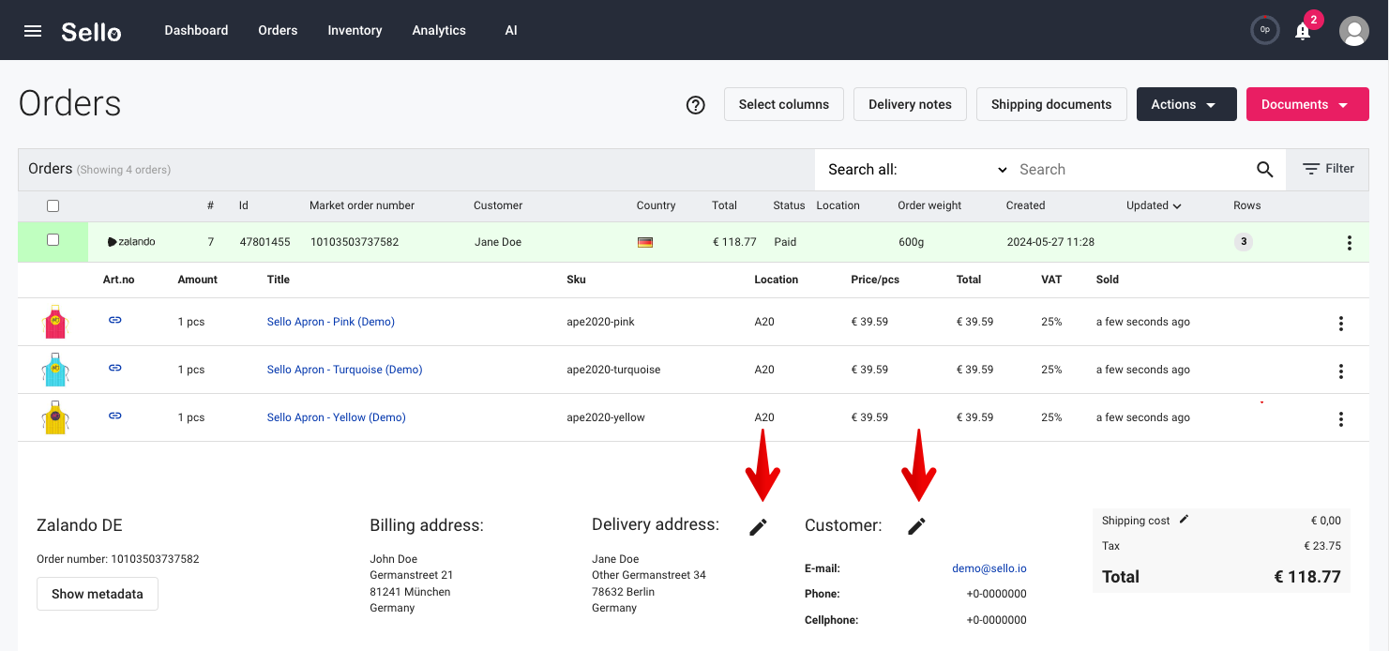The height and width of the screenshot is (651, 1389).
Task: Open the Search all field selector
Action: (x=917, y=170)
